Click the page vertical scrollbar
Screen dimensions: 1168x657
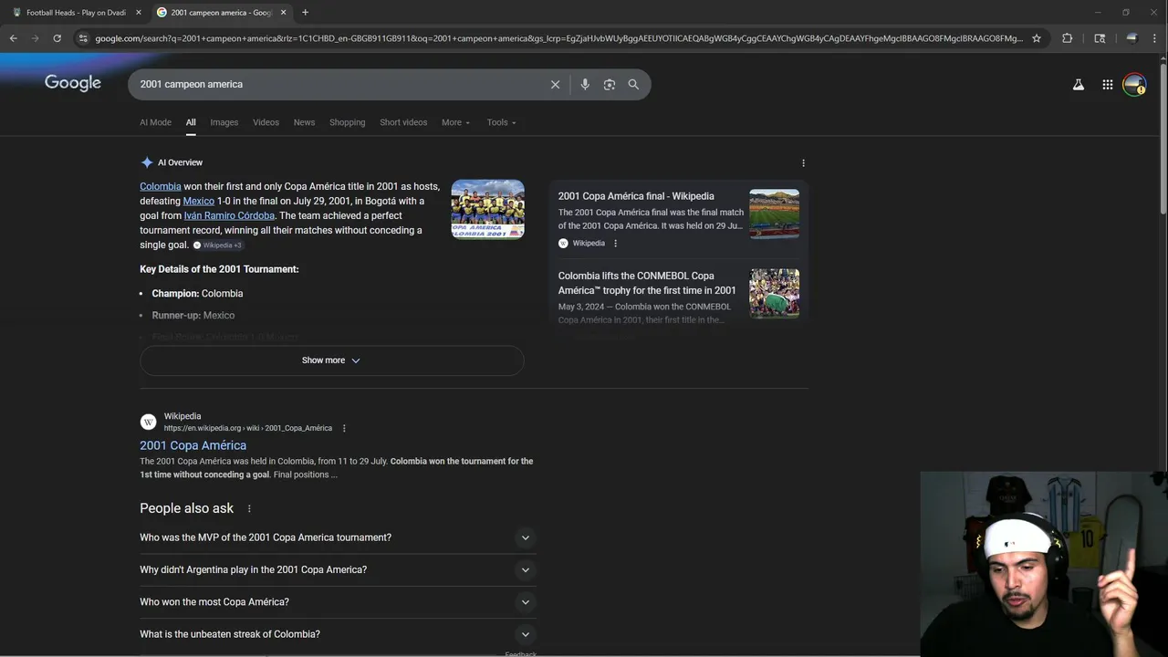pos(1163,137)
